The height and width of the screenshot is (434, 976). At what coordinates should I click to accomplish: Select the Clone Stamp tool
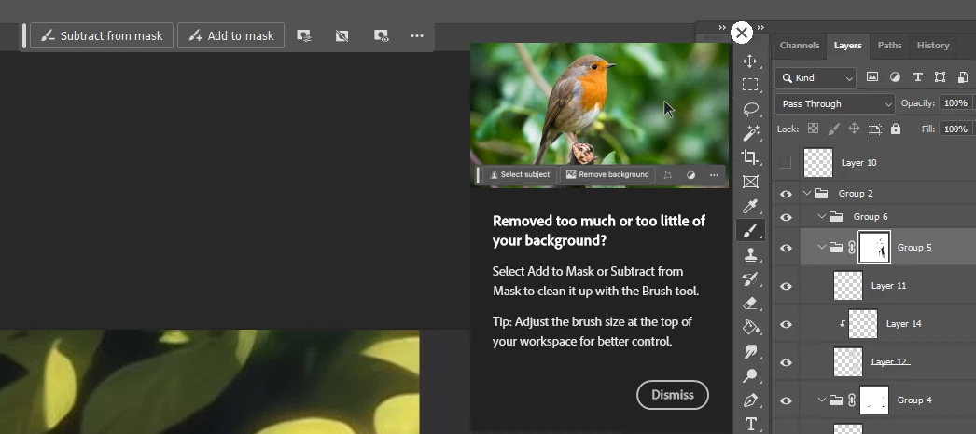751,254
